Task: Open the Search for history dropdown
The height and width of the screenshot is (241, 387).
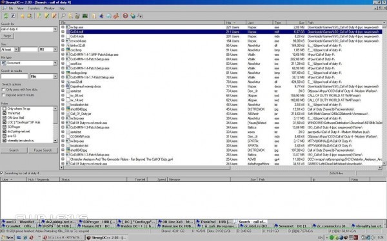Action: pyautogui.click(x=55, y=29)
